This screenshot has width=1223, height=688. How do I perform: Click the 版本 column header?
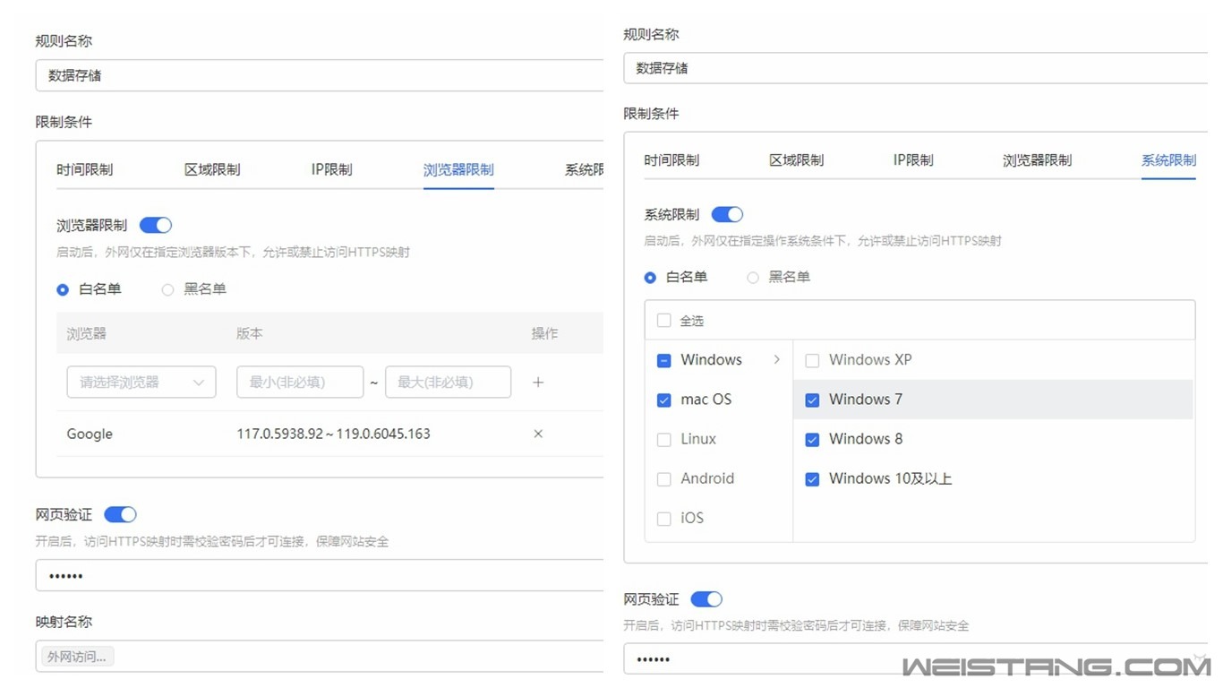[250, 333]
